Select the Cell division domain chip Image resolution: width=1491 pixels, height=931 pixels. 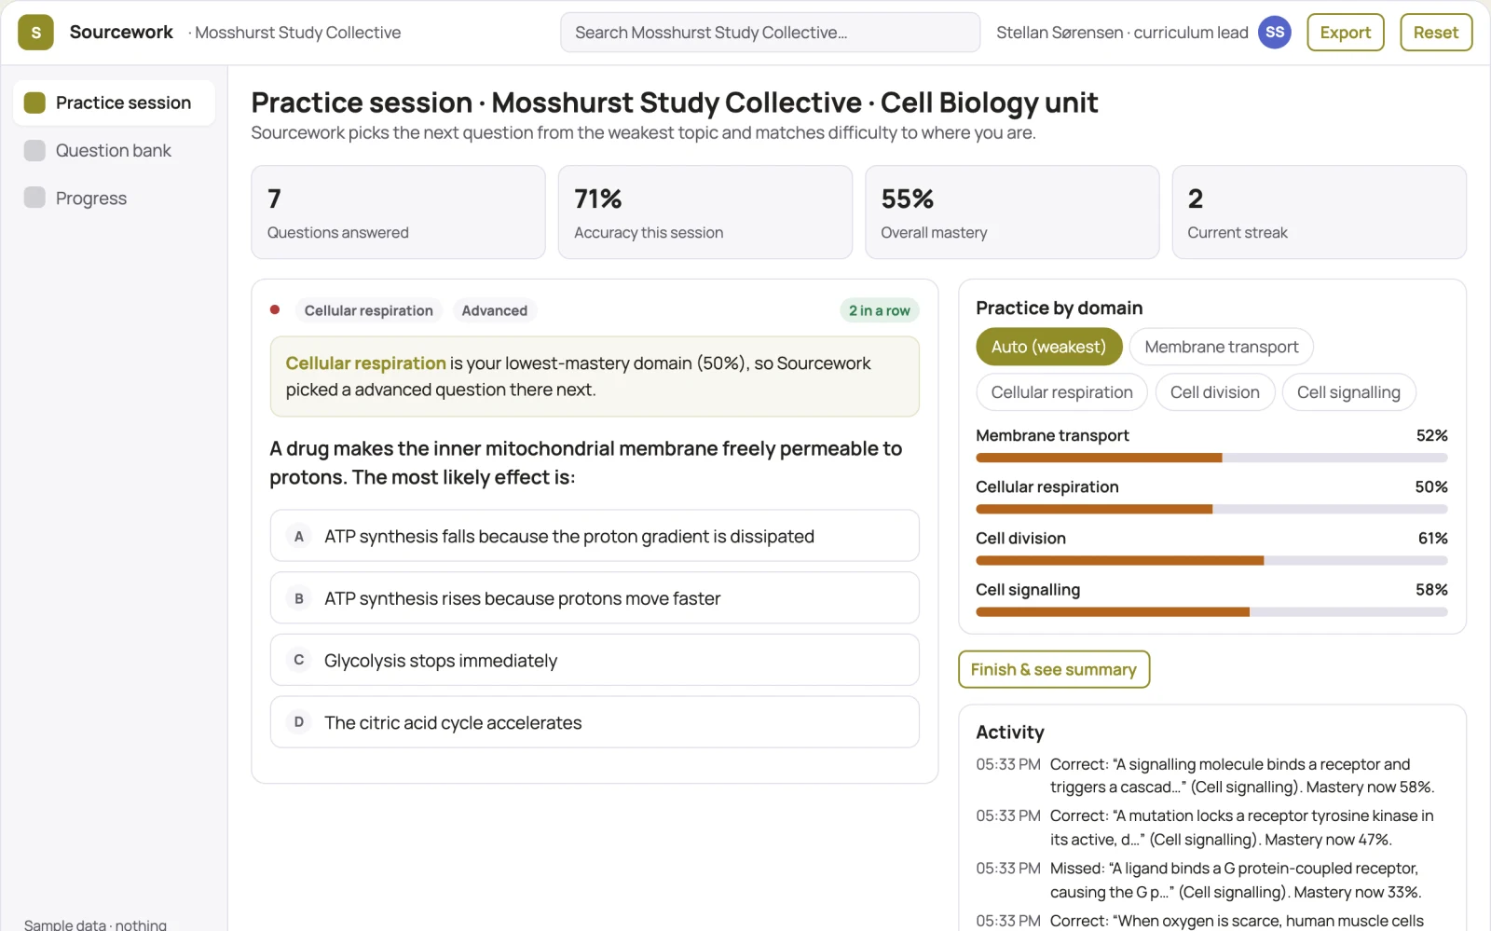tap(1214, 392)
